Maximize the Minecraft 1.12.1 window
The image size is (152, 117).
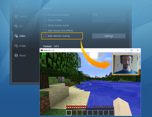pos(132,50)
